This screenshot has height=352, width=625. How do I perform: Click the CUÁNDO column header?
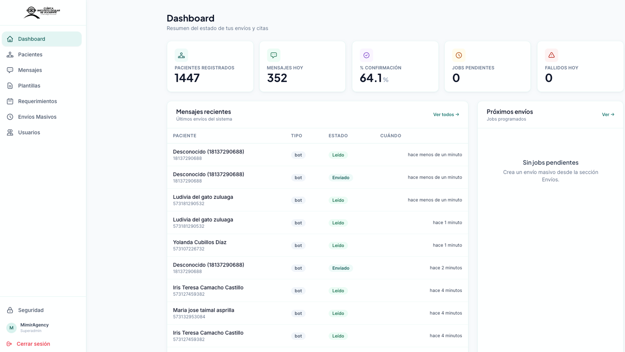click(391, 136)
